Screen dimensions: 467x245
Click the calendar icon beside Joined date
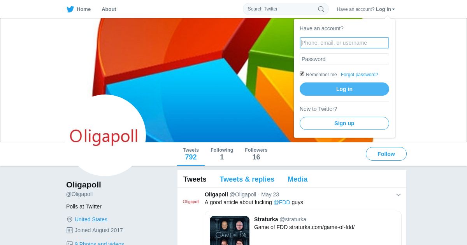[70, 230]
